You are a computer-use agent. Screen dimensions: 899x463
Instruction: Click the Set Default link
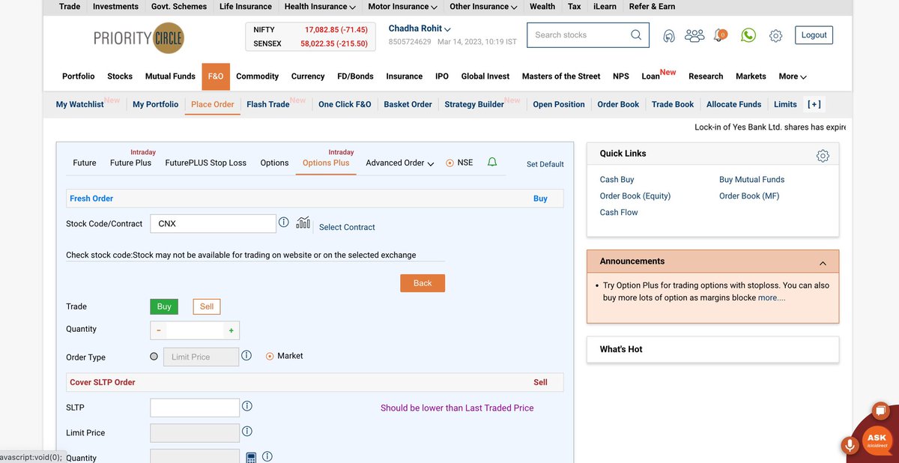coord(545,164)
